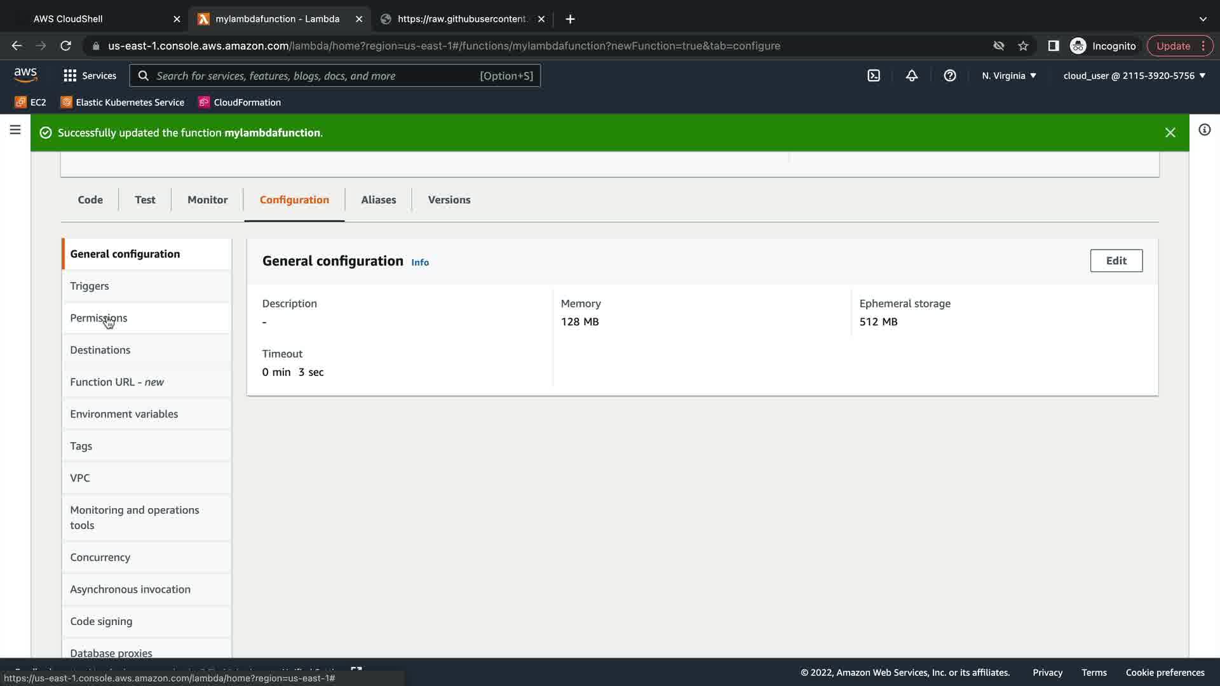1220x686 pixels.
Task: Click the Edit general configuration button
Action: coord(1116,260)
